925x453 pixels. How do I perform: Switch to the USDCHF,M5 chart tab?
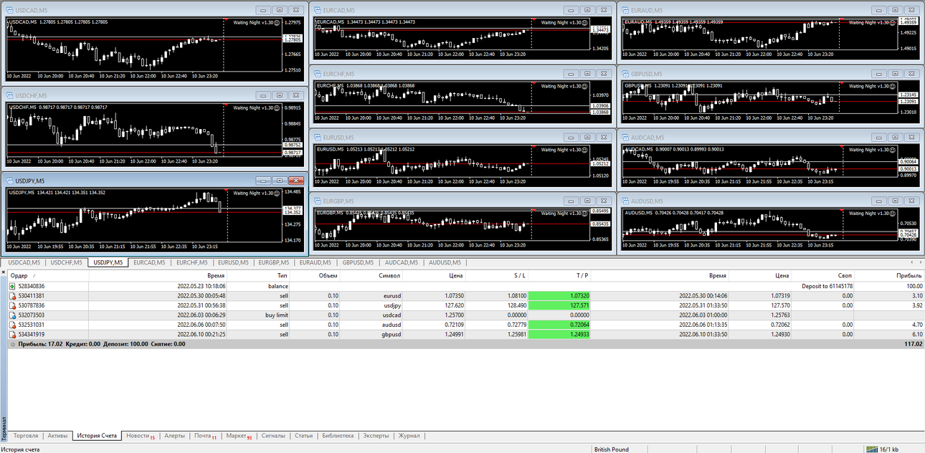(67, 262)
